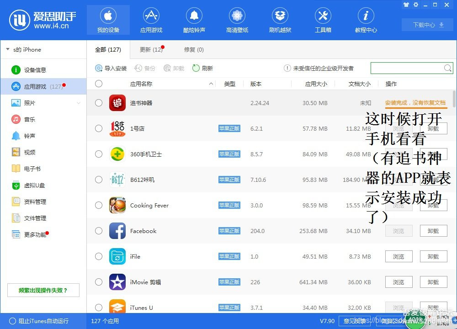Open 视频 in the sidebar
The width and height of the screenshot is (457, 329).
point(43,152)
